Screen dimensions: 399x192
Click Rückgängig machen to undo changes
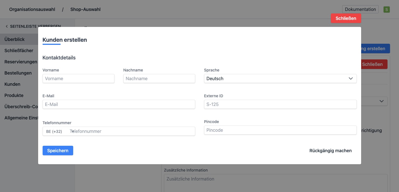(x=330, y=151)
